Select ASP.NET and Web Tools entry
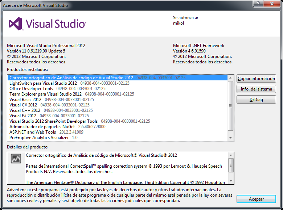This screenshot has width=283, height=210. pyautogui.click(x=118, y=132)
